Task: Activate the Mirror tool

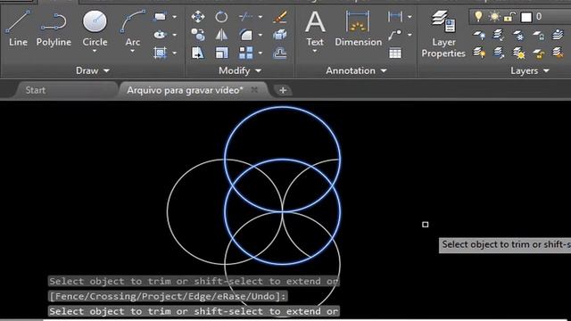Action: point(221,35)
